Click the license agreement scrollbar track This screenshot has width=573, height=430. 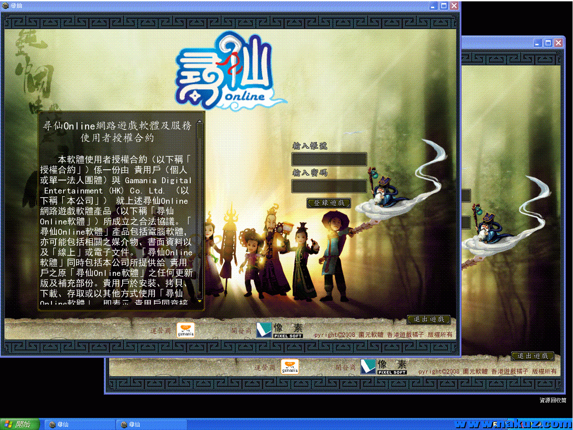coord(200,211)
